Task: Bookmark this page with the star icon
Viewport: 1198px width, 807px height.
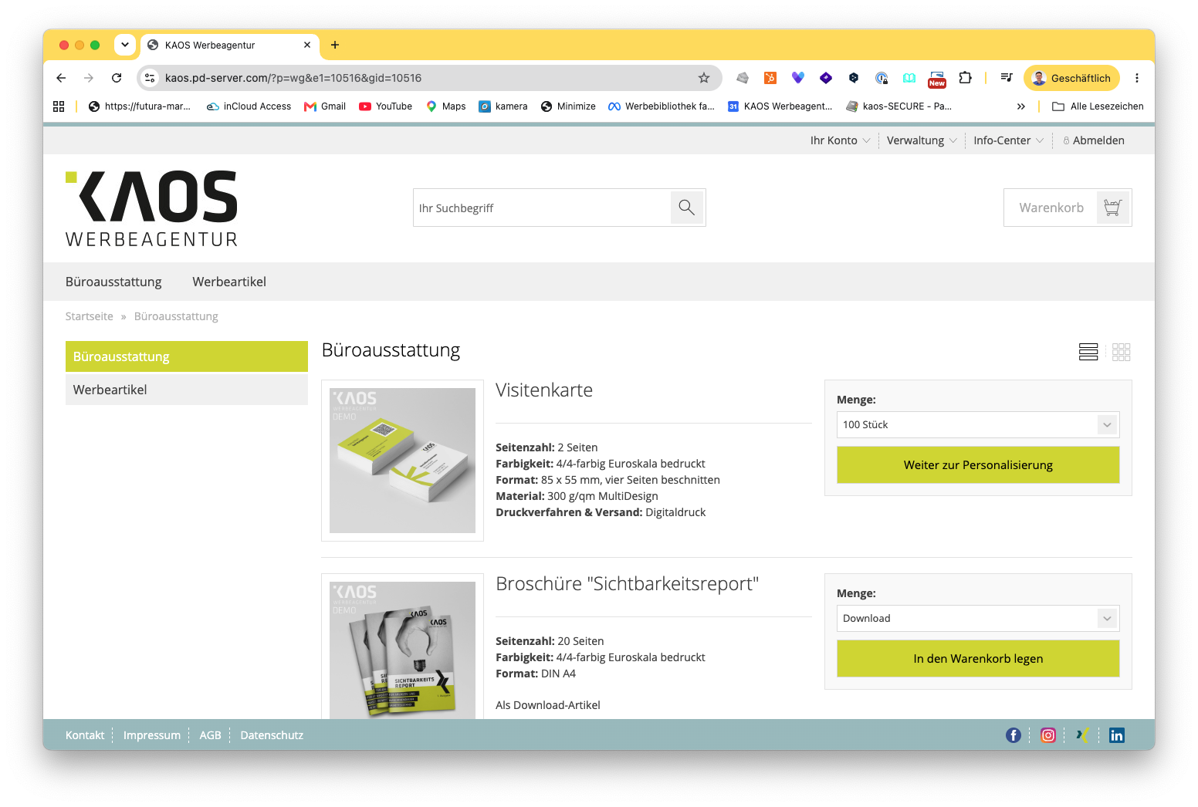Action: click(x=704, y=78)
